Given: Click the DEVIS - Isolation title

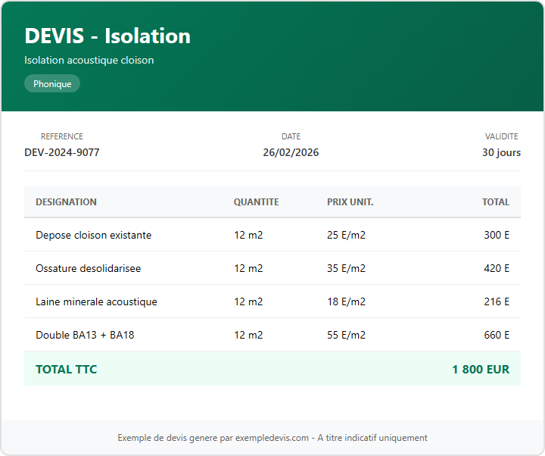Looking at the screenshot, I should tap(107, 36).
